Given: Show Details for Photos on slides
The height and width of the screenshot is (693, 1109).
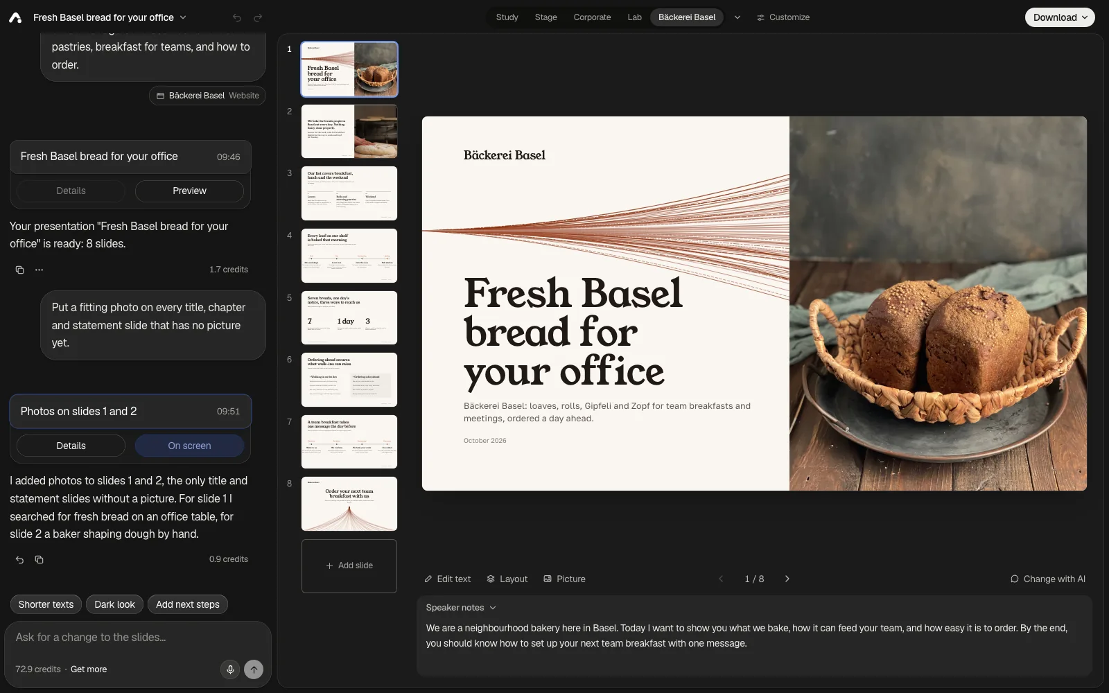Looking at the screenshot, I should pos(71,446).
